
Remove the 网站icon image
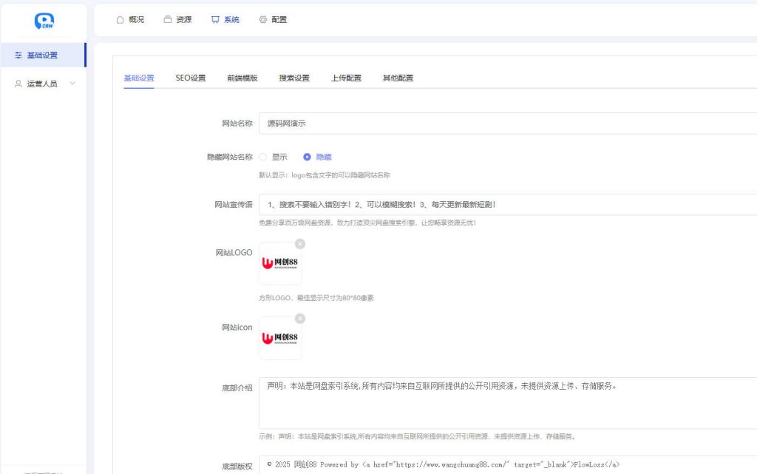tap(300, 319)
